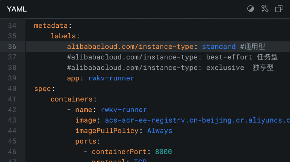Click the '#通用型' comment
The width and height of the screenshot is (290, 162).
pyautogui.click(x=253, y=47)
